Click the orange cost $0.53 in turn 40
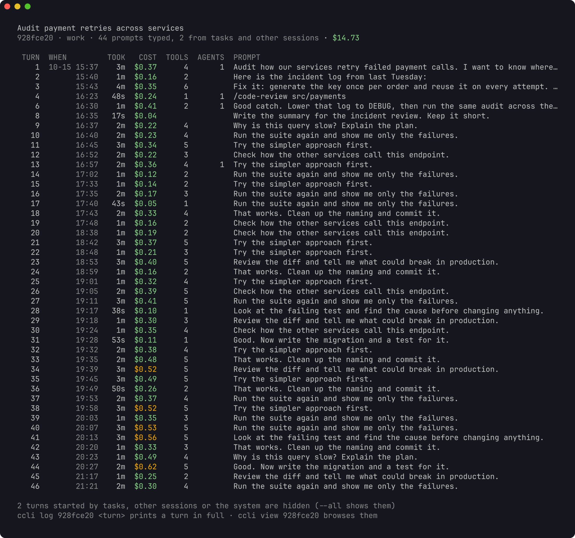This screenshot has width=575, height=538. [146, 428]
